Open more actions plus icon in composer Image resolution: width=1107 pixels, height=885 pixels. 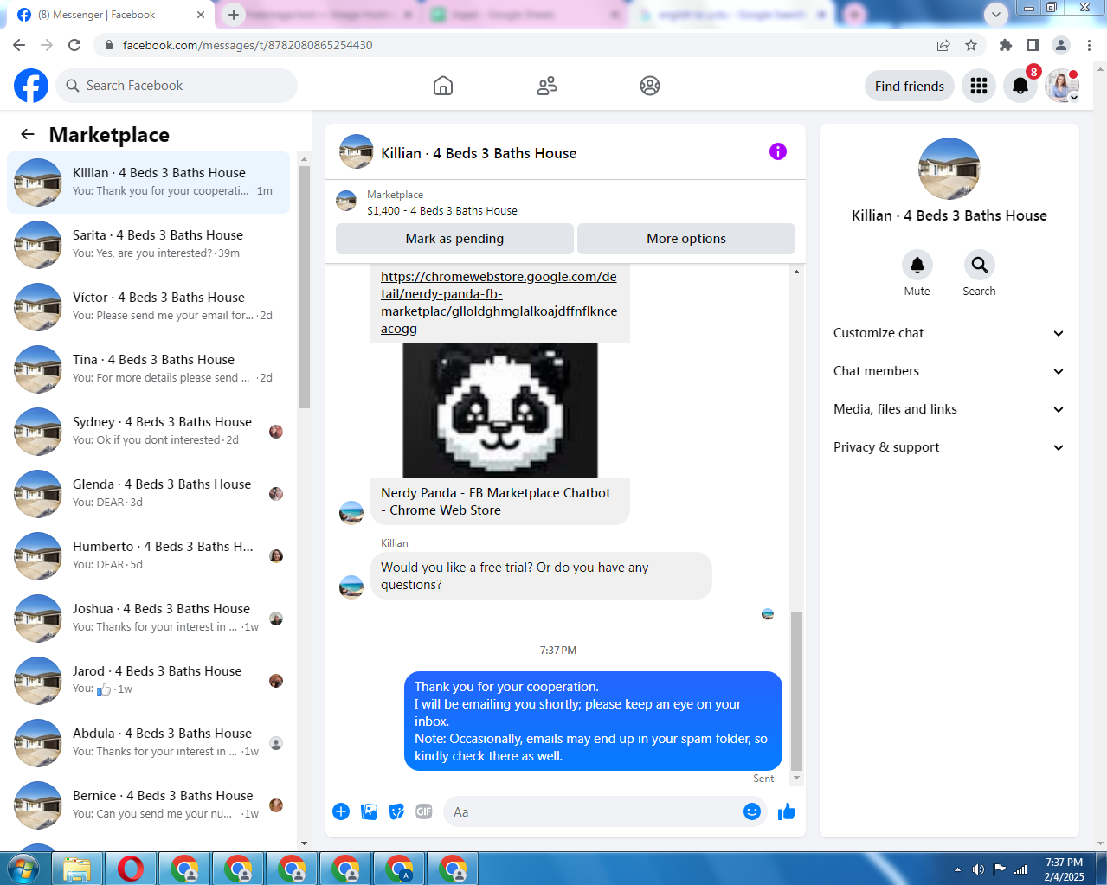[x=341, y=811]
